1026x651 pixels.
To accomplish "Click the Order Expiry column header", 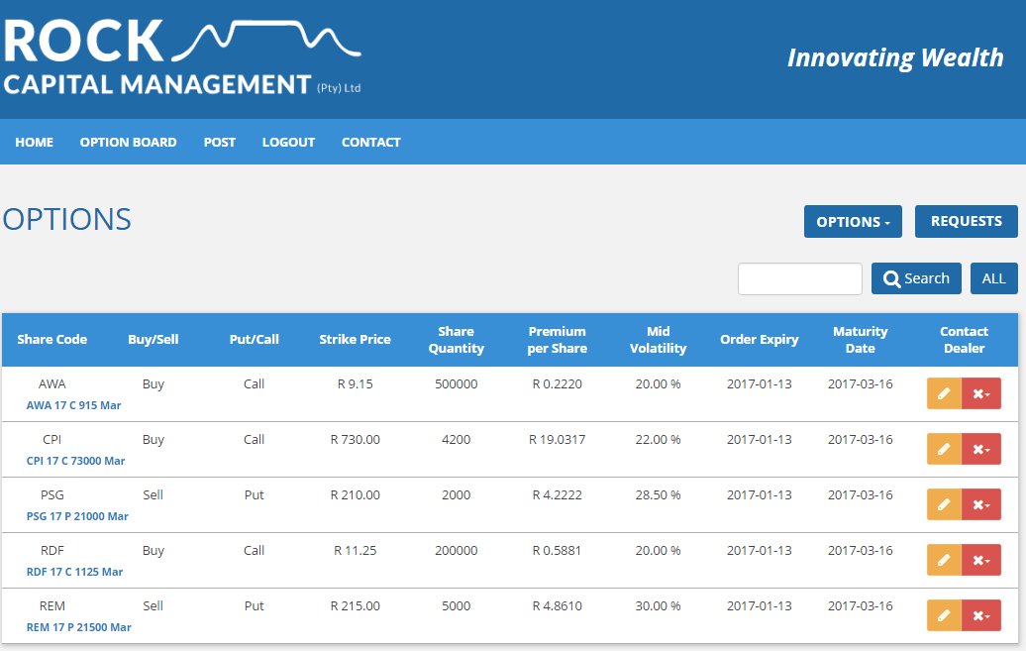I will click(x=759, y=339).
